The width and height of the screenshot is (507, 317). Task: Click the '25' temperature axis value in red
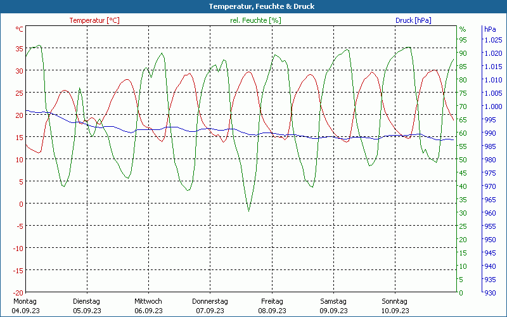click(x=20, y=93)
